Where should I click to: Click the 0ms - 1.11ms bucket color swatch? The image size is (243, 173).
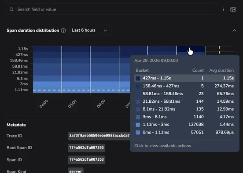click(138, 132)
